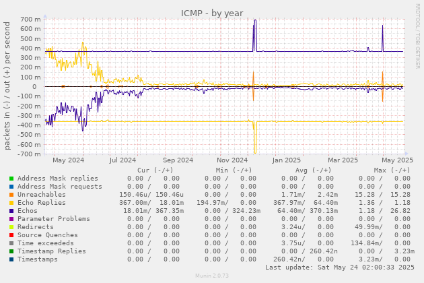Click the 'Redirects' legend label
The height and width of the screenshot is (283, 424).
(36, 227)
